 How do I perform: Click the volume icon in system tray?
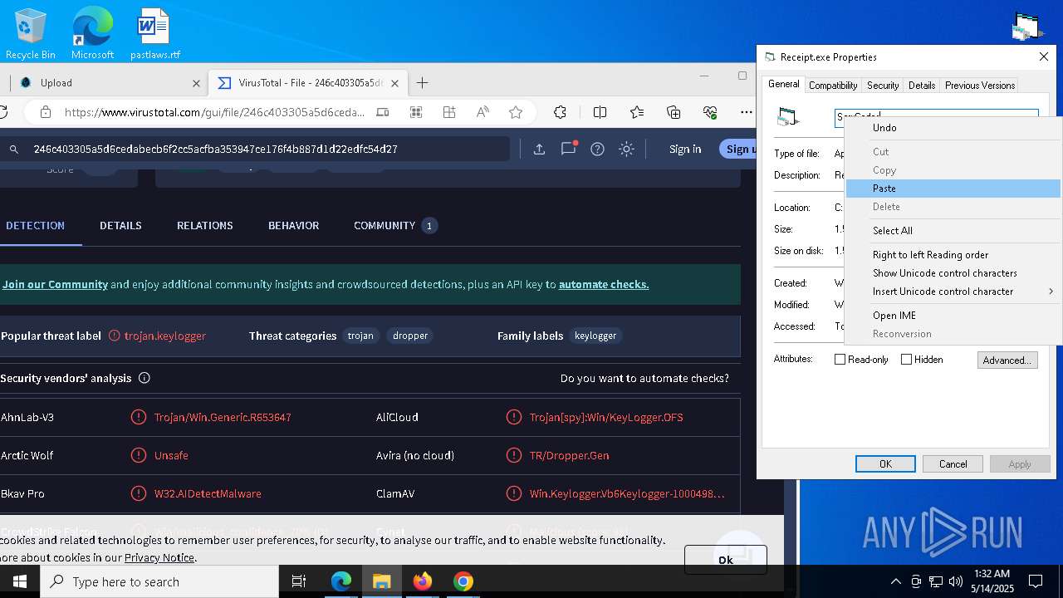pos(956,581)
